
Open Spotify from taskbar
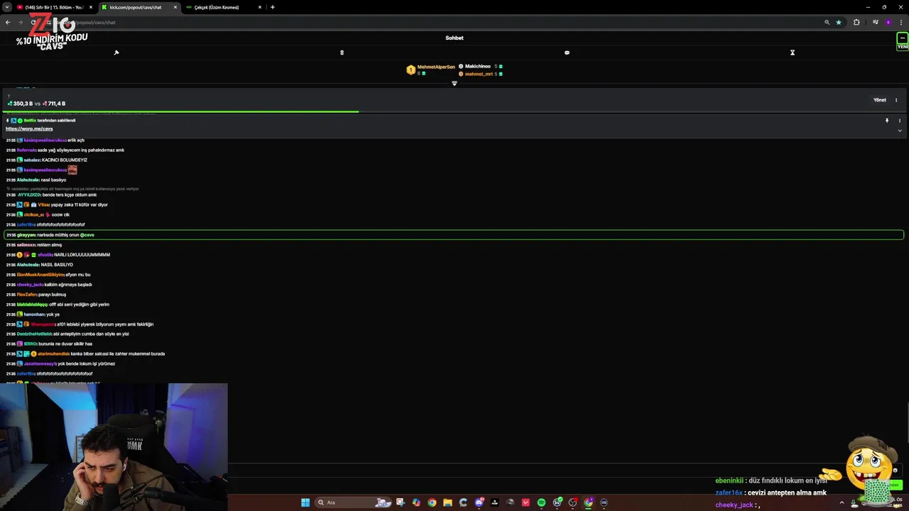(541, 502)
